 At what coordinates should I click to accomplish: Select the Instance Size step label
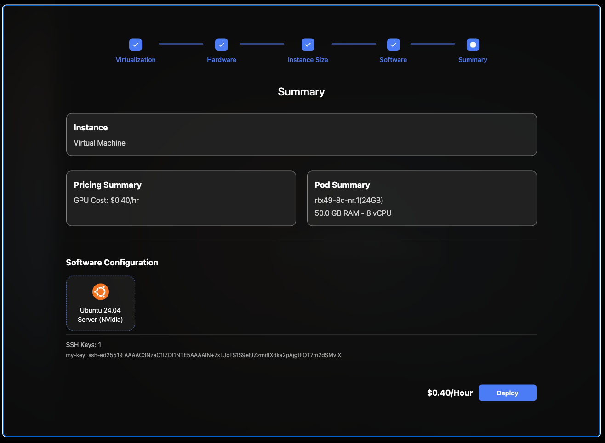[308, 60]
